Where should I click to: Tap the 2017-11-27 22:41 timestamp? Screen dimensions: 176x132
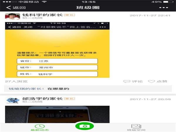(x=150, y=16)
